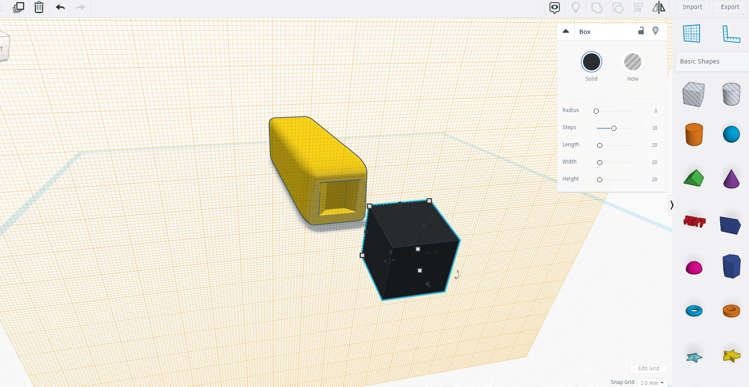The height and width of the screenshot is (387, 749).
Task: Adjust the Width slider handle
Action: [x=600, y=163]
